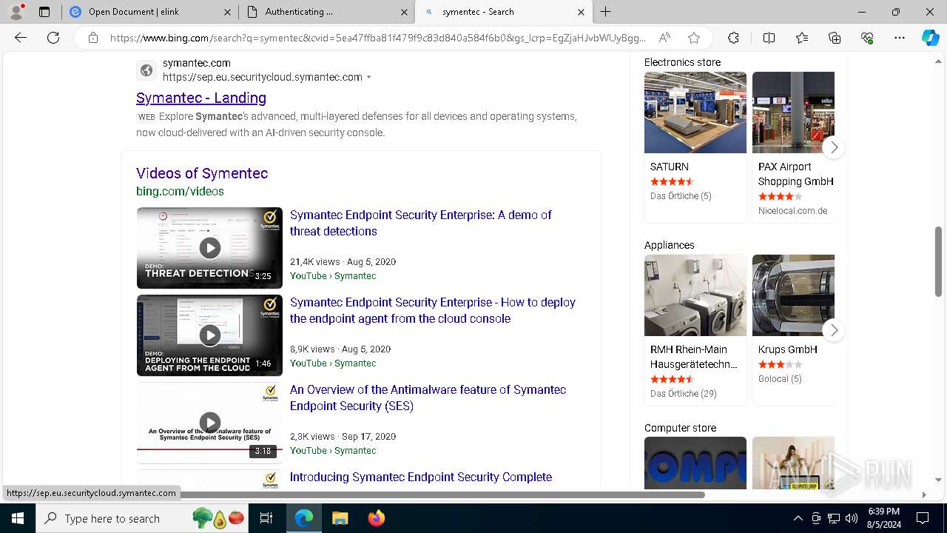The height and width of the screenshot is (533, 947).
Task: Click the taskbar 'Type here to search' box
Action: (141, 518)
